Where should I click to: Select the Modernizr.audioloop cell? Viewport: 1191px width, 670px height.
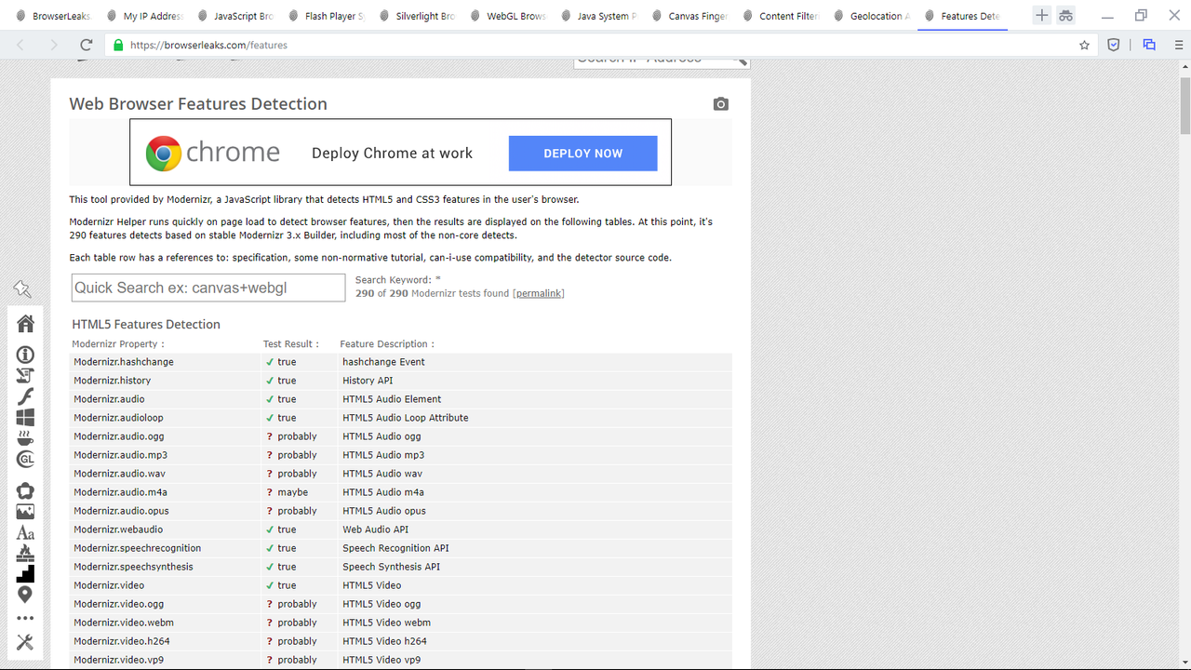(167, 418)
